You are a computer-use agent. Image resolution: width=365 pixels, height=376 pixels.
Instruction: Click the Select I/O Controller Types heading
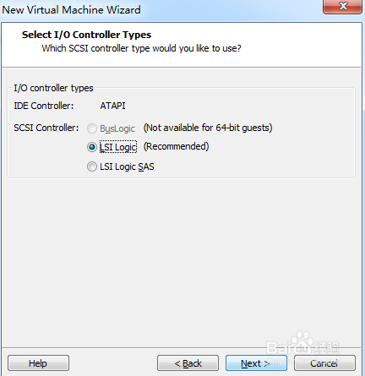point(86,35)
